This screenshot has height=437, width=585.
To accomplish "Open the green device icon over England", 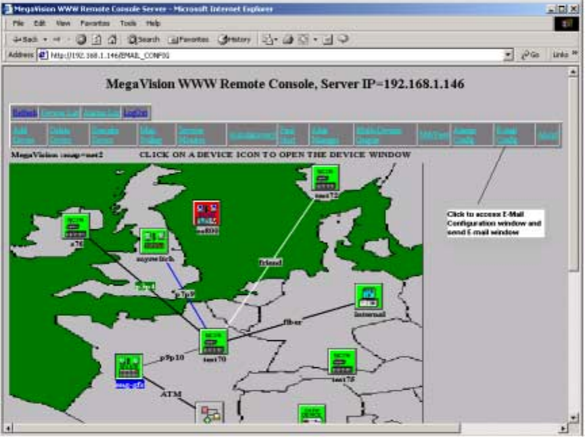I will (154, 241).
